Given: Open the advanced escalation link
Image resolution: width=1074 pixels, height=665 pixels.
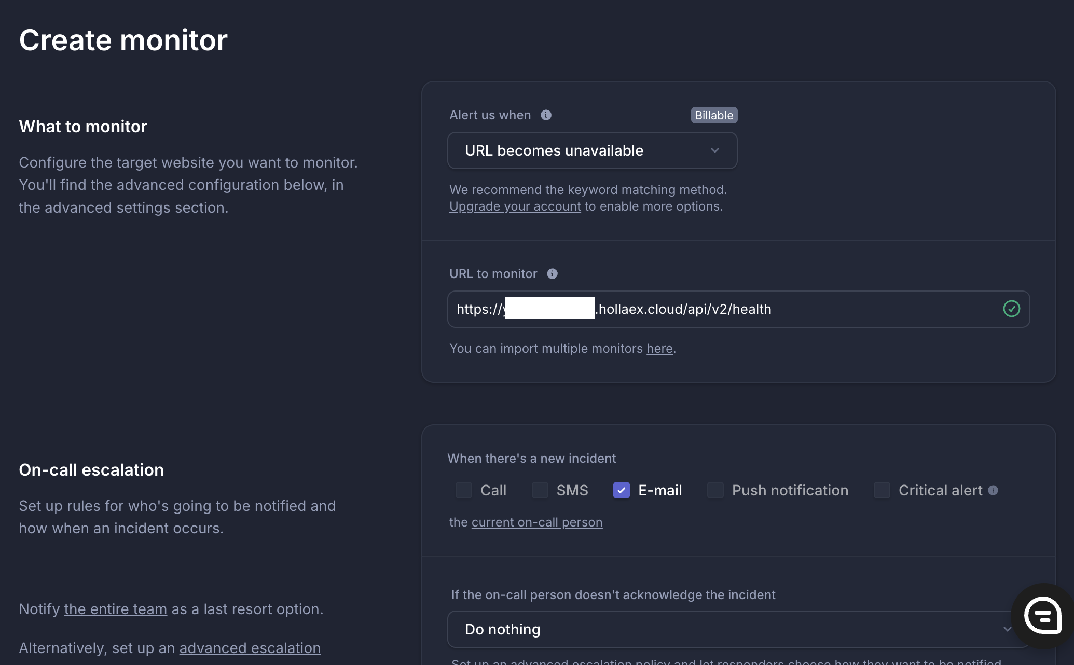Looking at the screenshot, I should pyautogui.click(x=250, y=648).
